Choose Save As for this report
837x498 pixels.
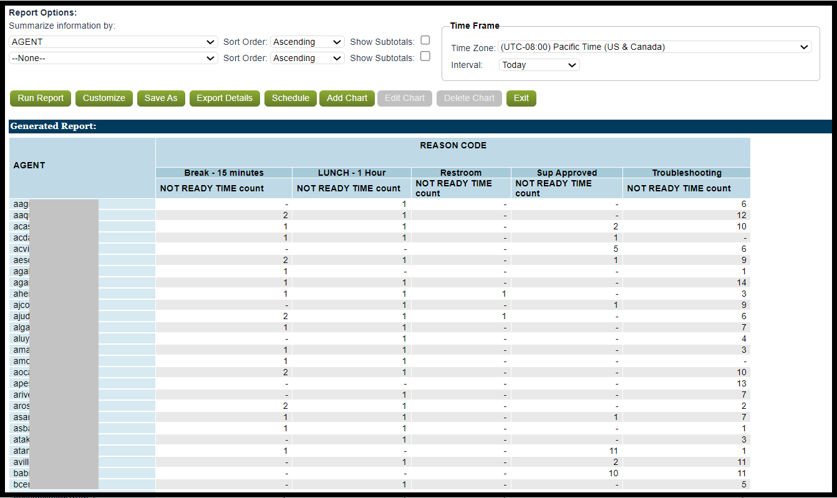coord(161,98)
